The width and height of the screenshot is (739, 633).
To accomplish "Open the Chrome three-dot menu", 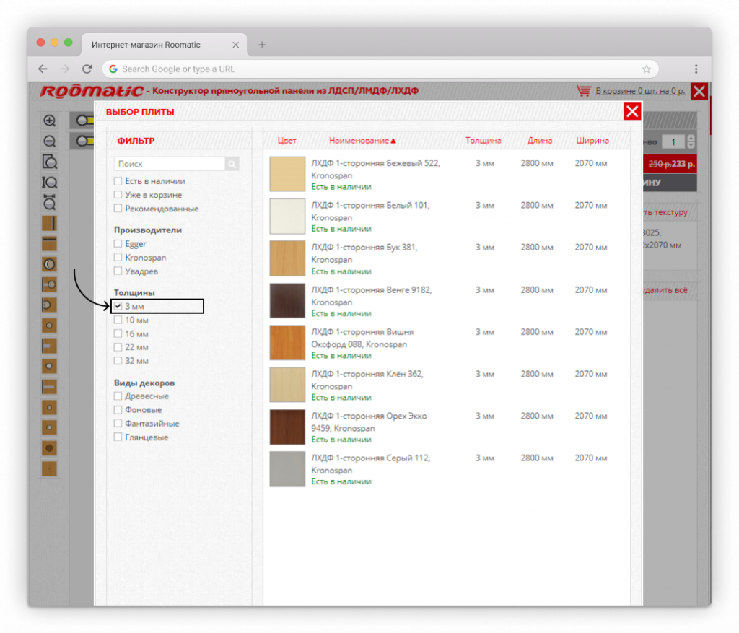I will click(696, 69).
